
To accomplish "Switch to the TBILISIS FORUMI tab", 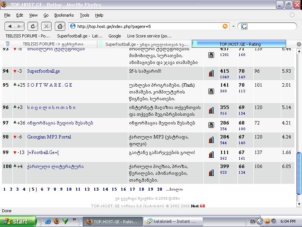I will point(49,44).
